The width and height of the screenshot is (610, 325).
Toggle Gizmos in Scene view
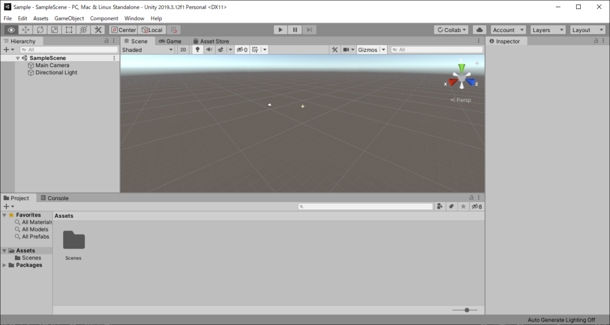(x=368, y=50)
